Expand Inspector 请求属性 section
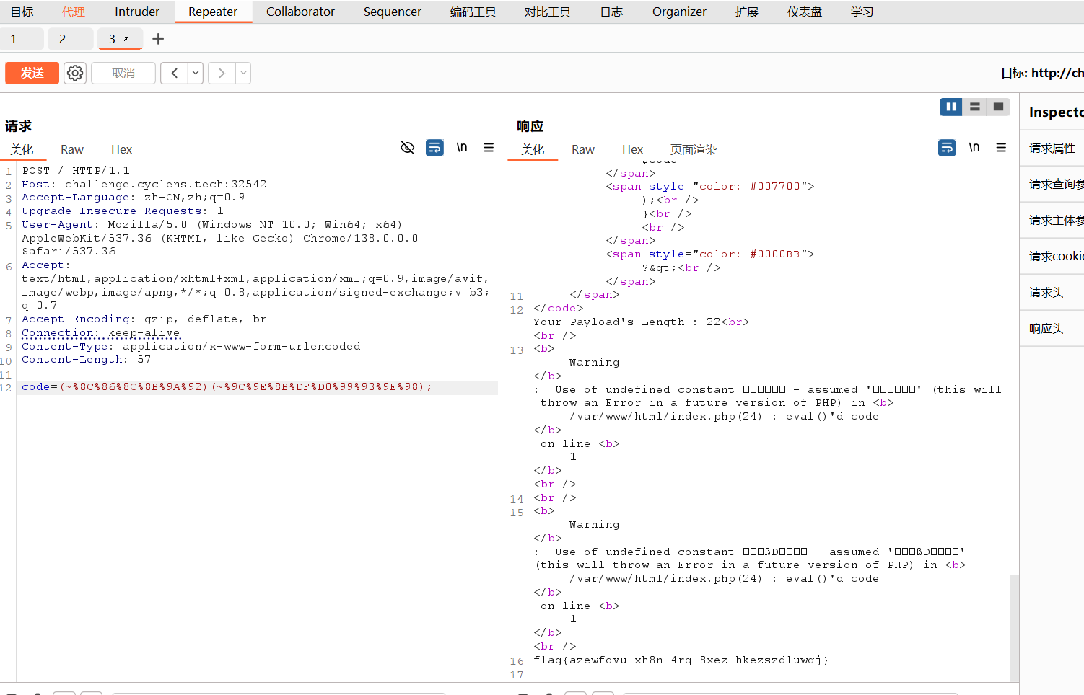This screenshot has width=1084, height=695. 1052,148
